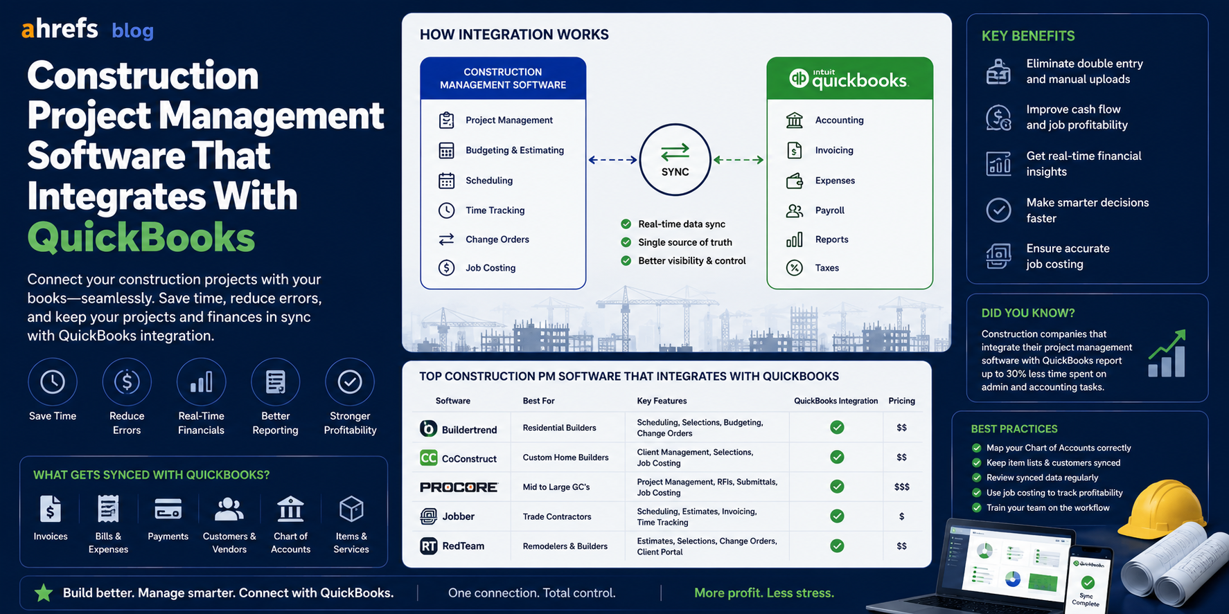
Task: Click the CoConstruct integration green checkmark
Action: click(x=837, y=458)
